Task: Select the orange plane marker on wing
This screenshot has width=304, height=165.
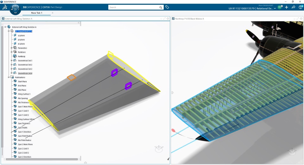Action: coord(71,77)
